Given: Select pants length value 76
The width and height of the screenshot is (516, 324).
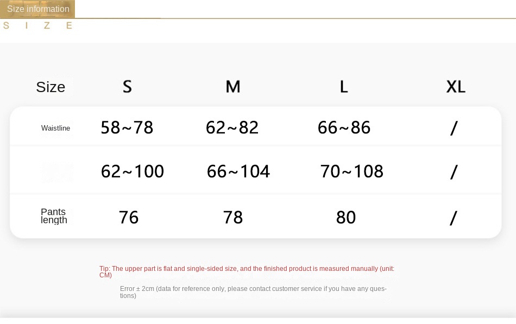Looking at the screenshot, I should coord(129,218).
